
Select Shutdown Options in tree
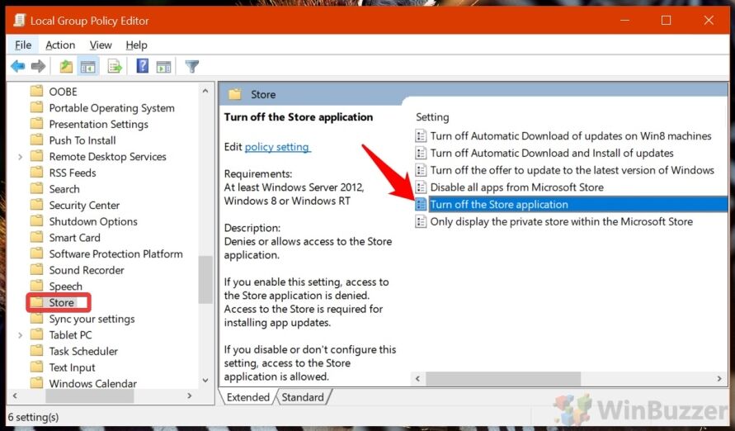tap(93, 221)
